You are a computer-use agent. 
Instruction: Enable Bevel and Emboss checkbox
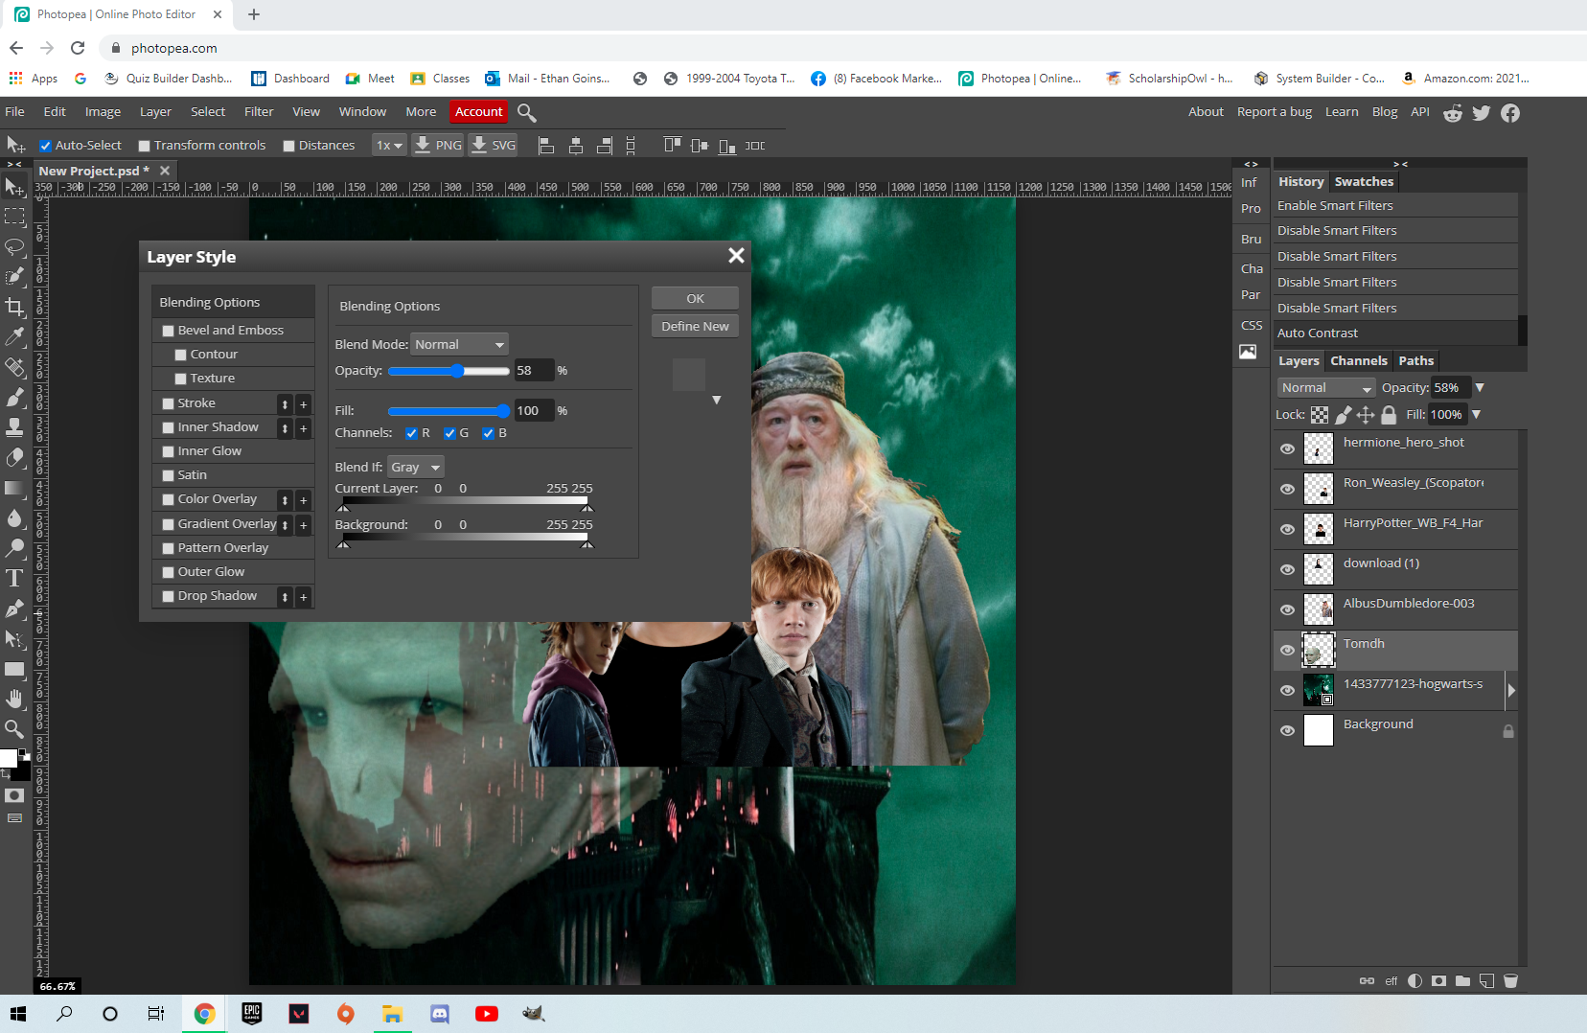(x=168, y=331)
